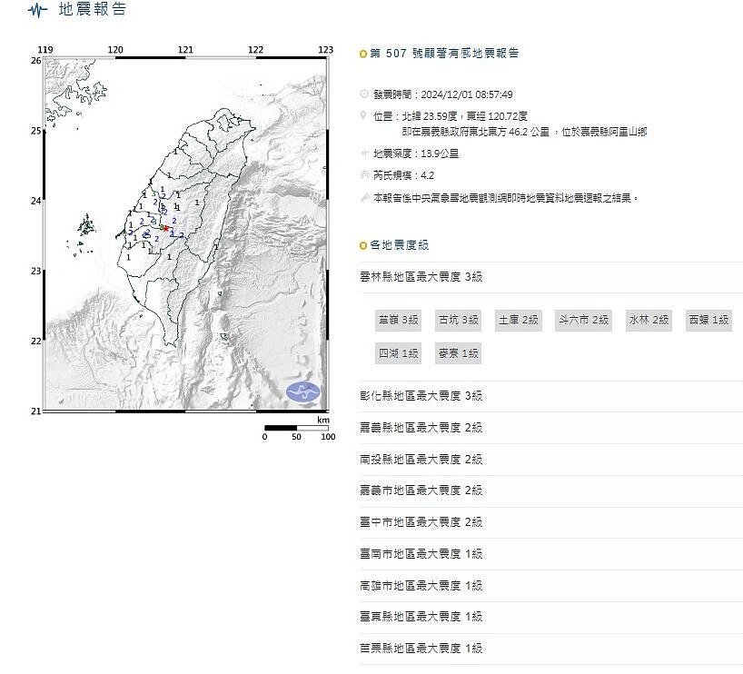Click the depth anchor icon beside 地震深度

click(x=363, y=153)
